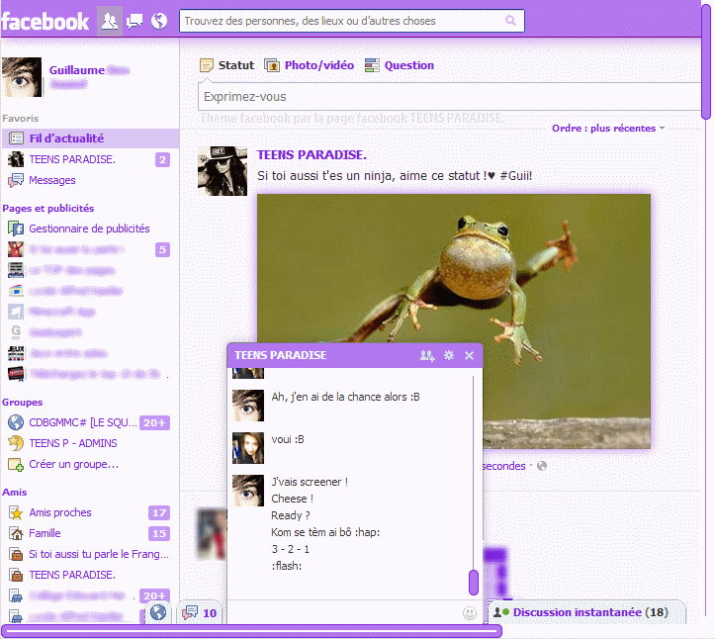Click the facebook logo

click(45, 21)
